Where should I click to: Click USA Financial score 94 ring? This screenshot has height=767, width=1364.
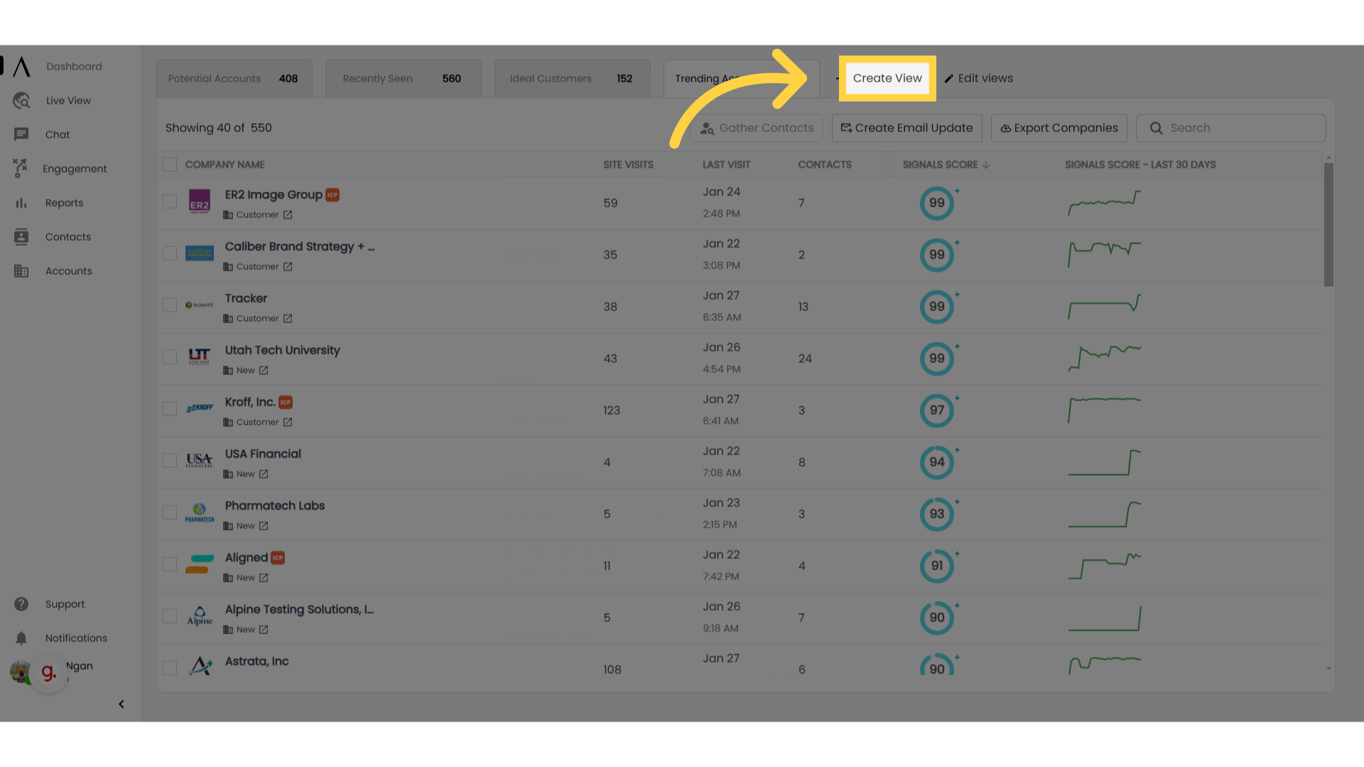click(937, 462)
